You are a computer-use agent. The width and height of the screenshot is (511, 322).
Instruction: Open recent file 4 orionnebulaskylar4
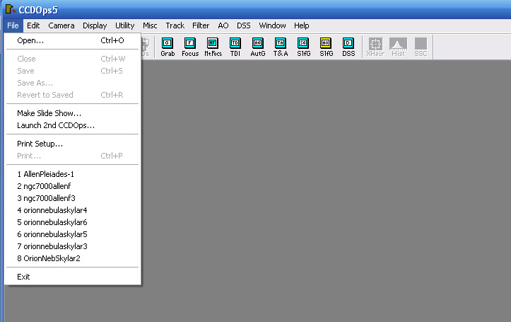pos(73,210)
